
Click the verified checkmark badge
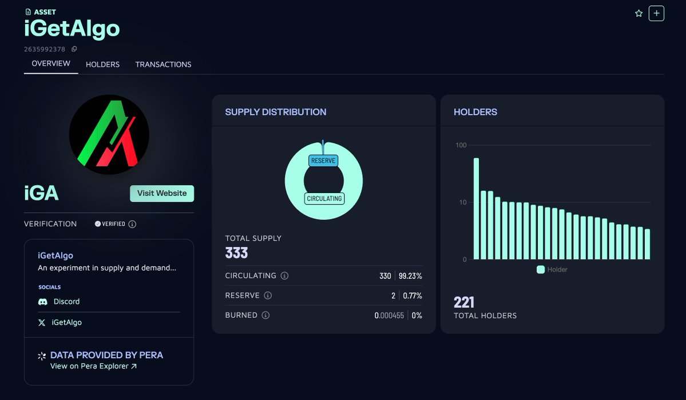coord(98,224)
